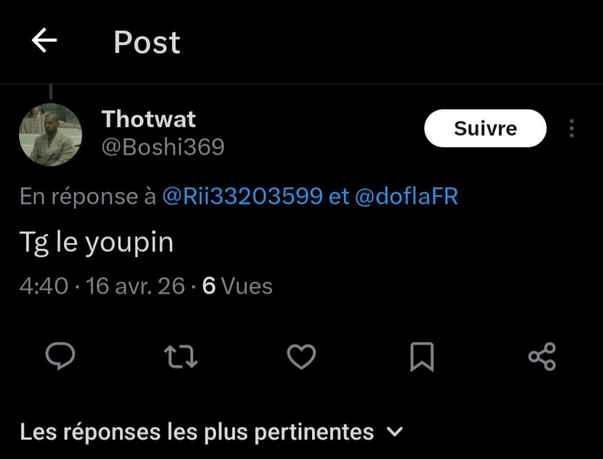Click the reply speech bubble icon
603x459 pixels.
coord(61,356)
